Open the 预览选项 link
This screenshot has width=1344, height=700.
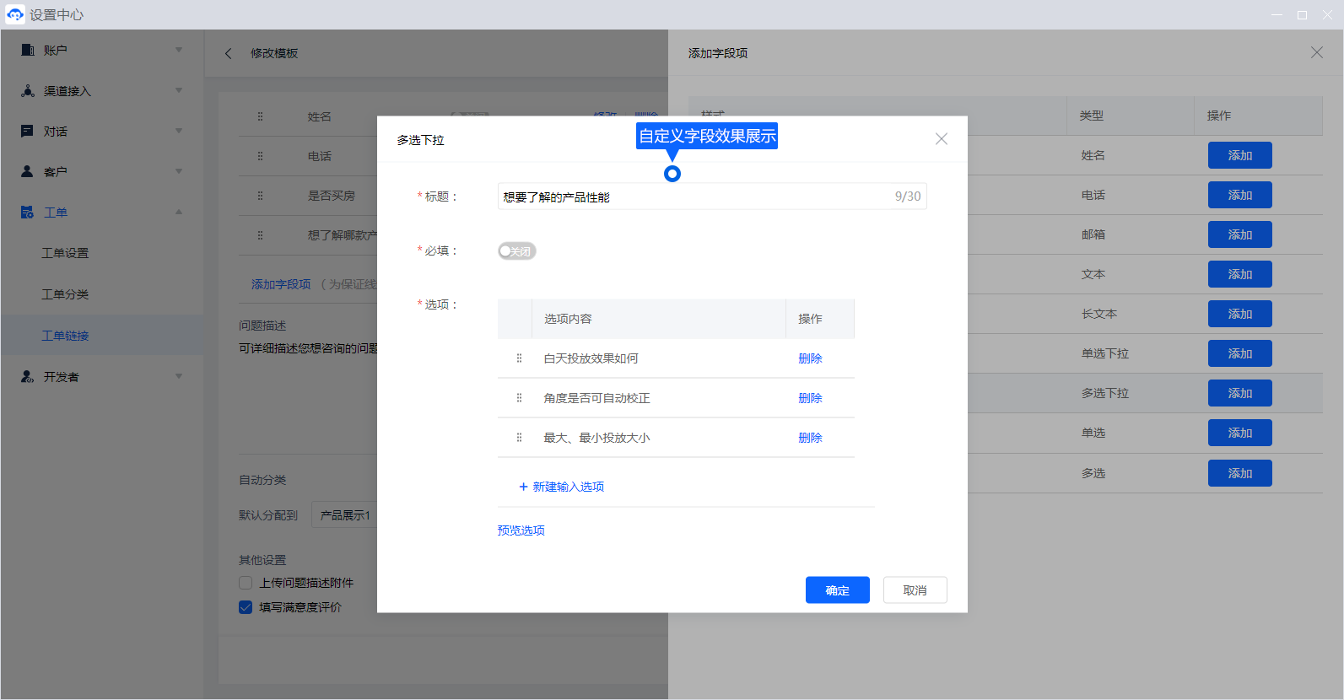(x=521, y=530)
